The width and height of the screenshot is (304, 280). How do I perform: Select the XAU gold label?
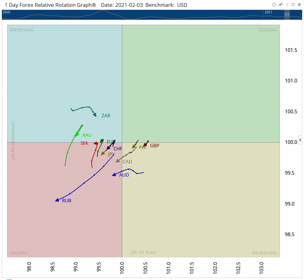tap(87, 135)
